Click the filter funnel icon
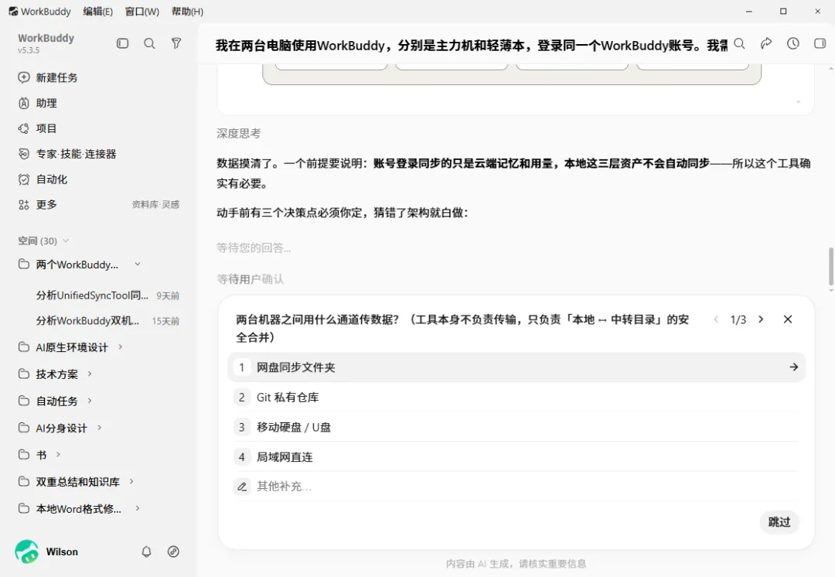The height and width of the screenshot is (577, 835). pos(176,43)
